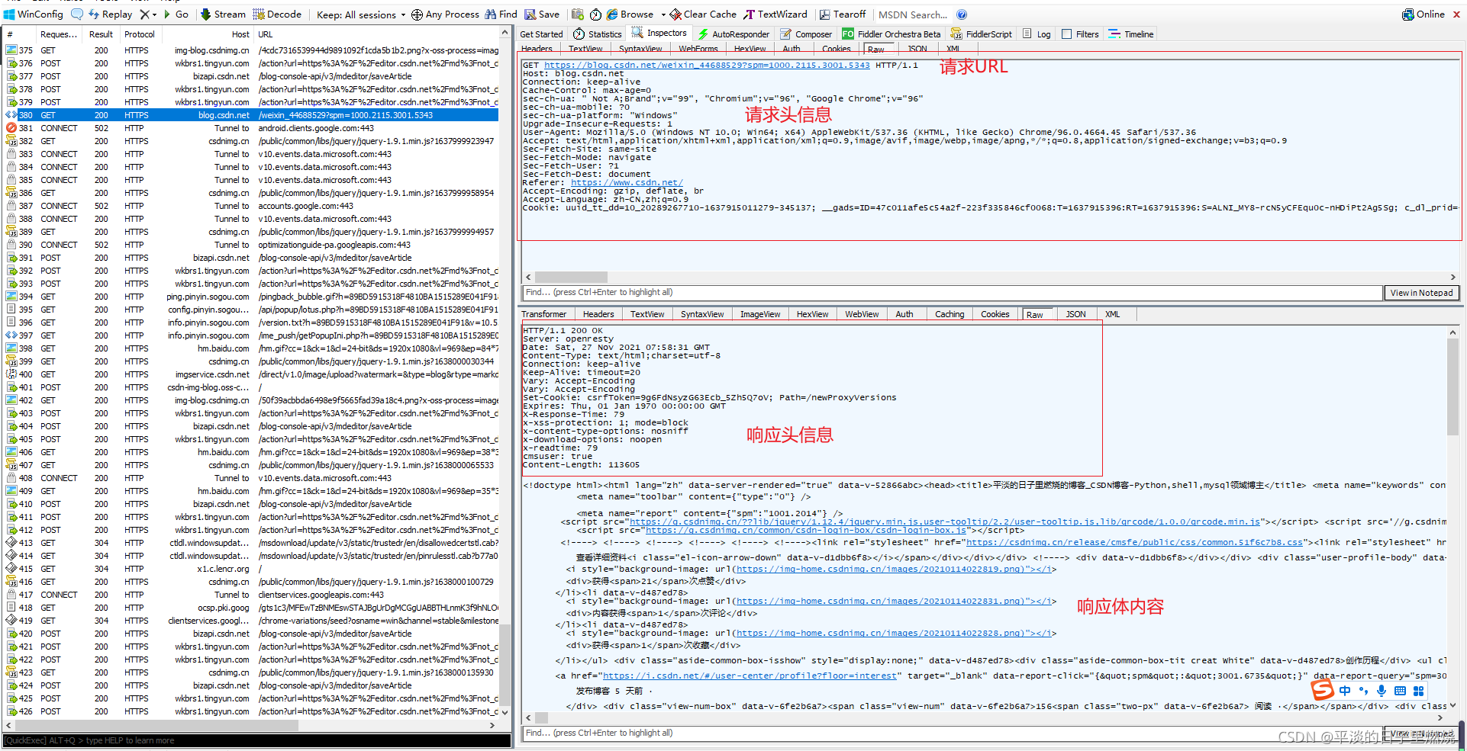Toggle Decode mode

pos(277,14)
